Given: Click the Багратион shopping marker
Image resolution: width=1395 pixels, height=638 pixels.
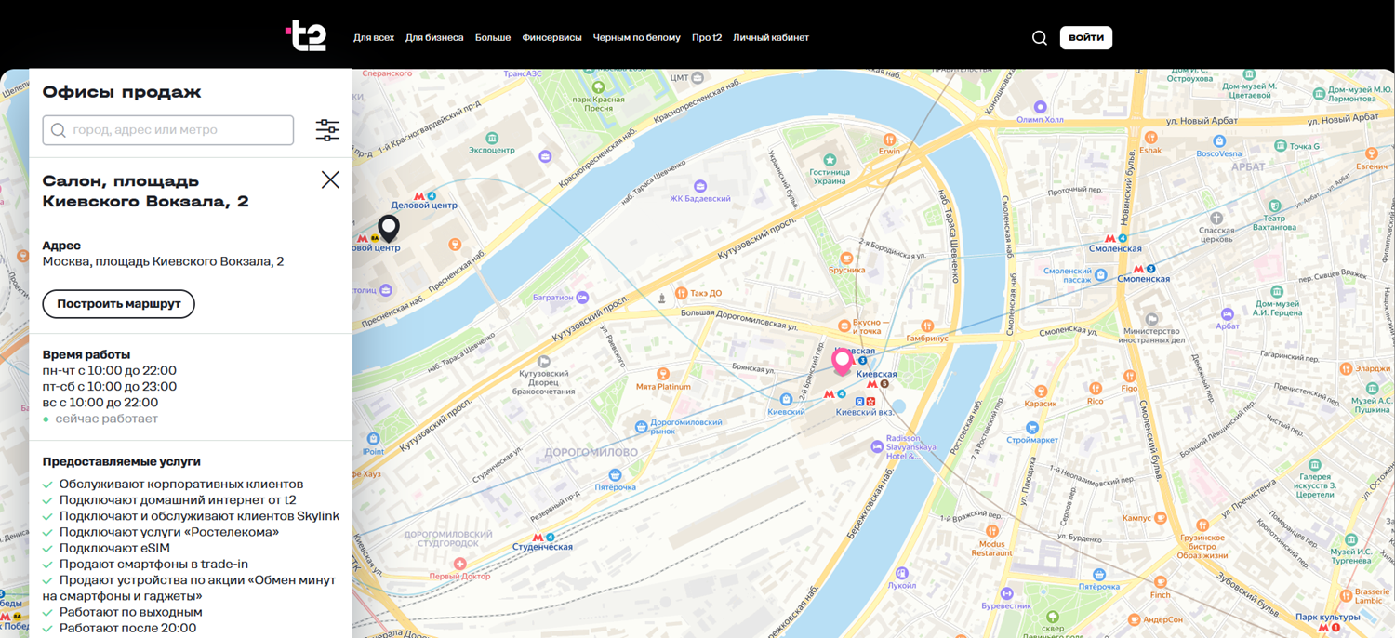Looking at the screenshot, I should pos(582,298).
